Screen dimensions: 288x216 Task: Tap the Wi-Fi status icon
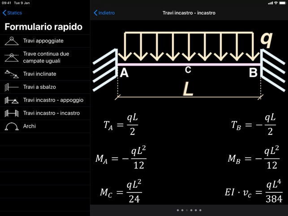[276, 3]
